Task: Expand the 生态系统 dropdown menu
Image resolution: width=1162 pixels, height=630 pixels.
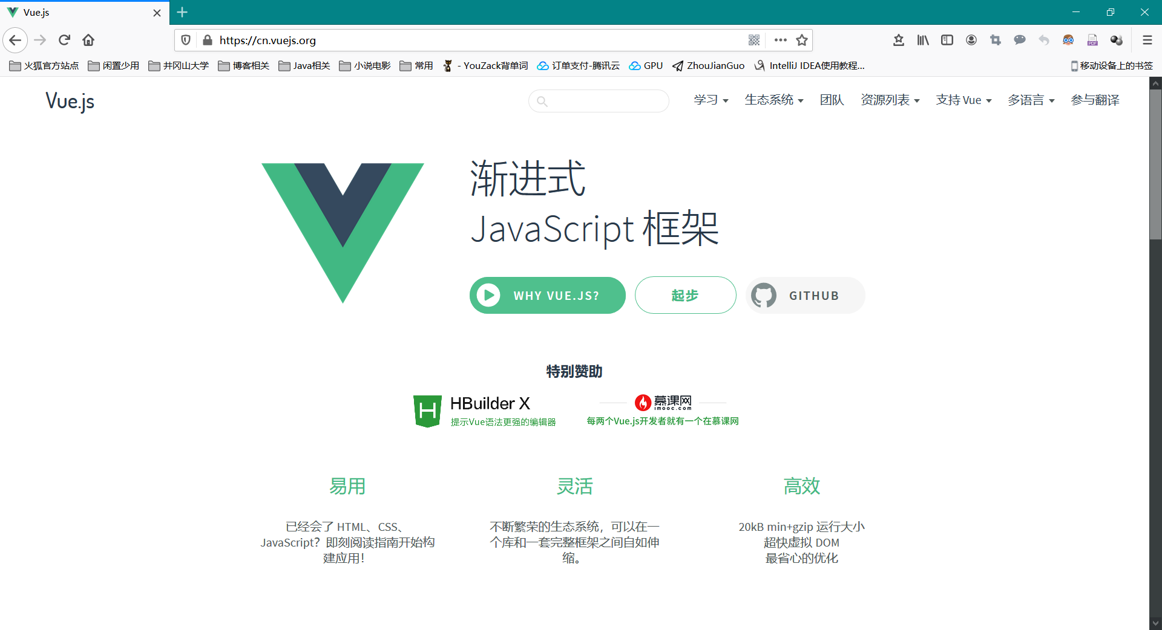Action: (773, 100)
